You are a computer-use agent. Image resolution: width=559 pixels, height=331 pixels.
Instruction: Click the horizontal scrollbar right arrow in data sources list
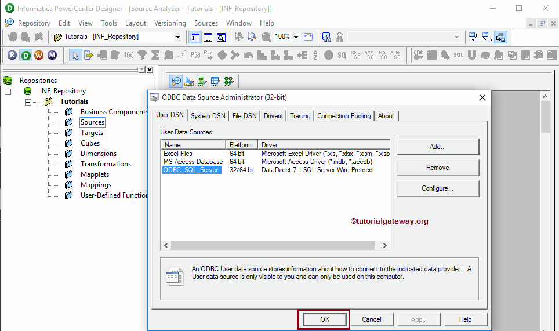[384, 245]
